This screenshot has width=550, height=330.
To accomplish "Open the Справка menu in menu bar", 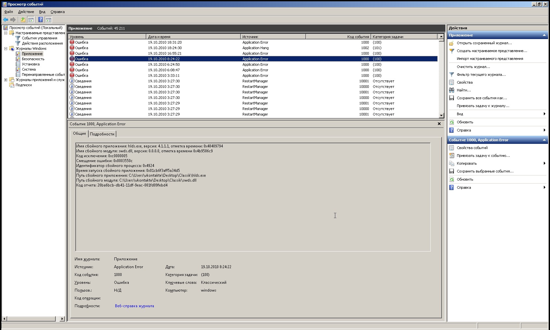I will pos(58,12).
